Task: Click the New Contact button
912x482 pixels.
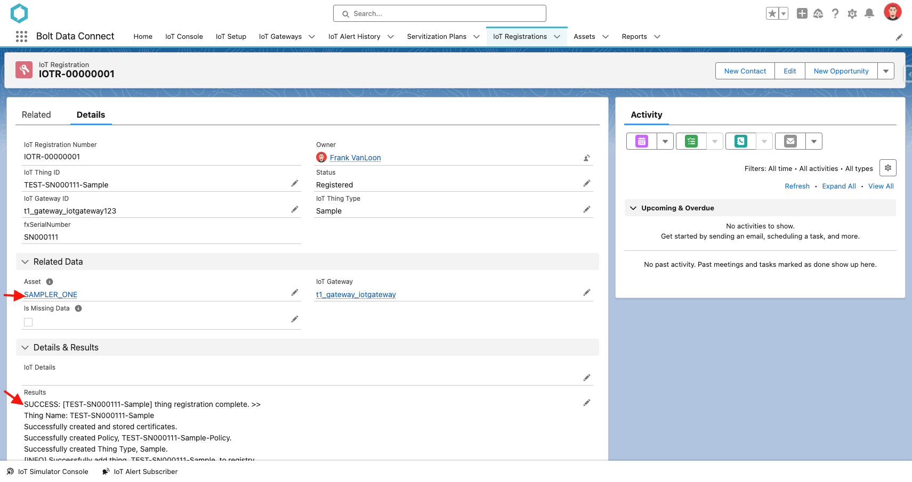Action: 745,71
